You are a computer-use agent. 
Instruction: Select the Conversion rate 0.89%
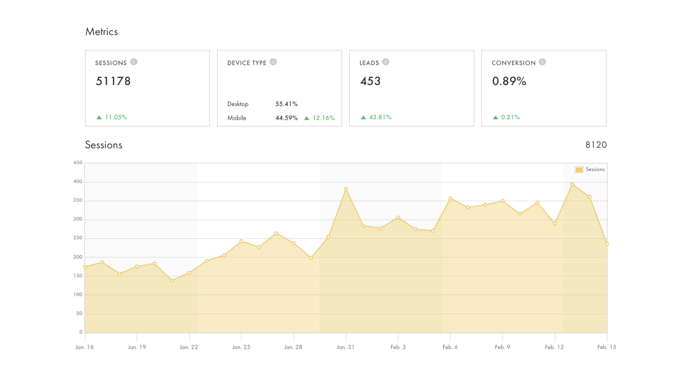coord(509,81)
